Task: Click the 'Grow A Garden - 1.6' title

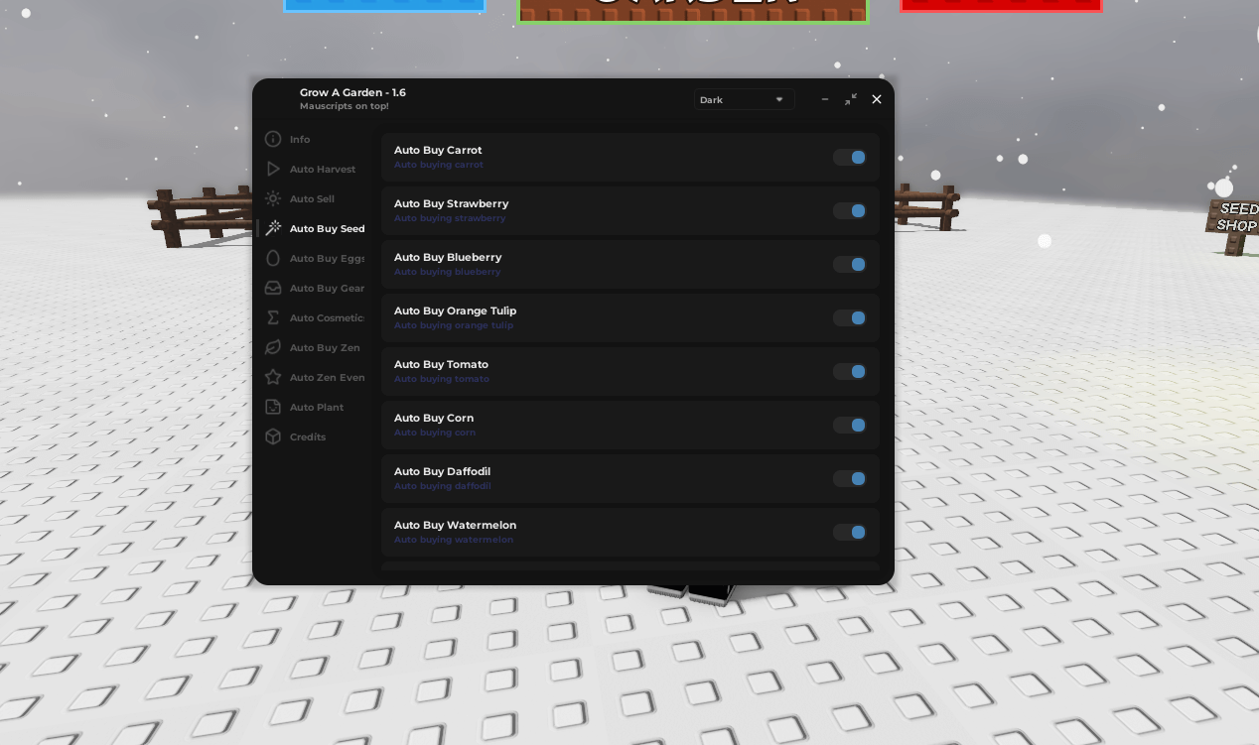Action: click(352, 92)
